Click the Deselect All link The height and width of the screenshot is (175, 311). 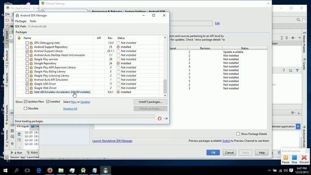(70, 109)
